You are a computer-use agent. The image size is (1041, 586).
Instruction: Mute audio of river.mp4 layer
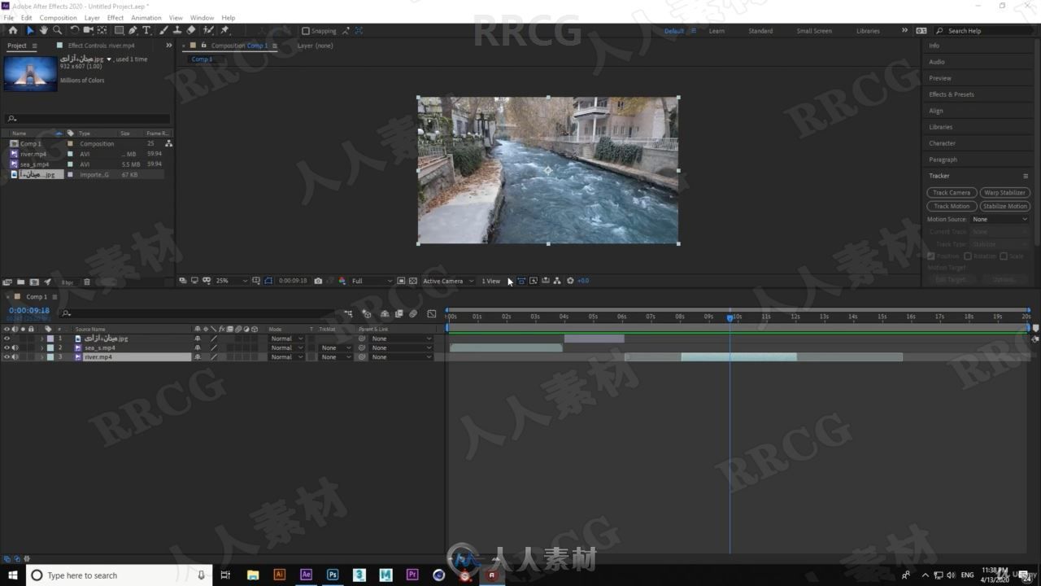pos(15,357)
